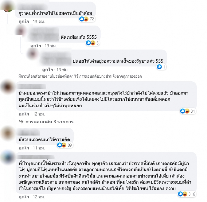The height and width of the screenshot is (202, 207).
Task: Open the reaction list showing 316
Action: point(187,194)
